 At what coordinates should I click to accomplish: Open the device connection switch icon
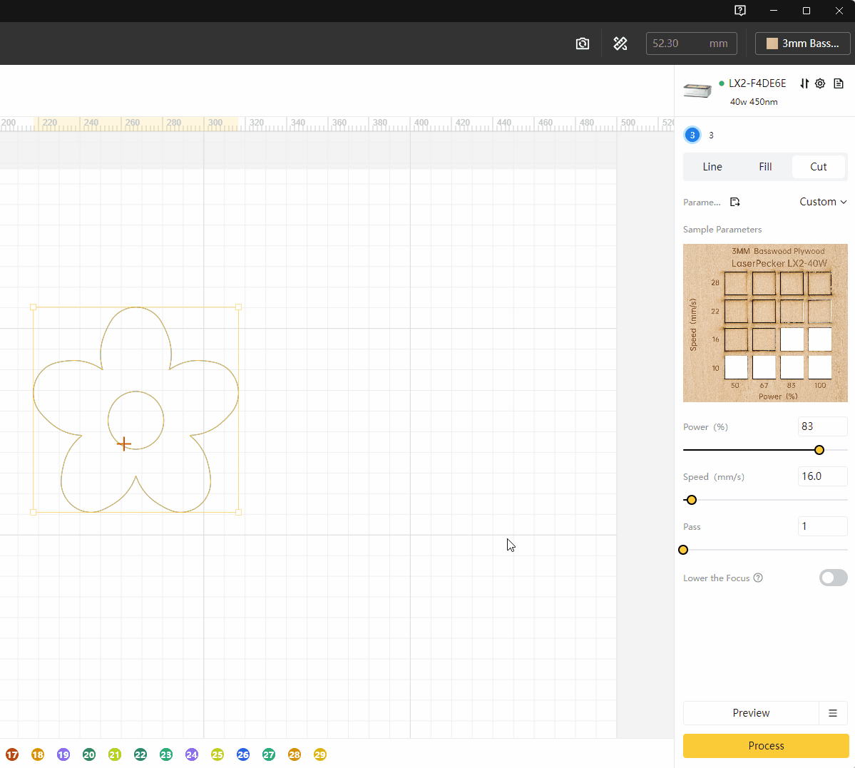click(x=804, y=83)
